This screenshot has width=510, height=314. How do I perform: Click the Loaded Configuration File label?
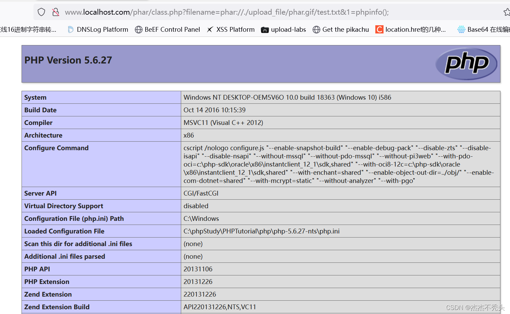point(64,231)
